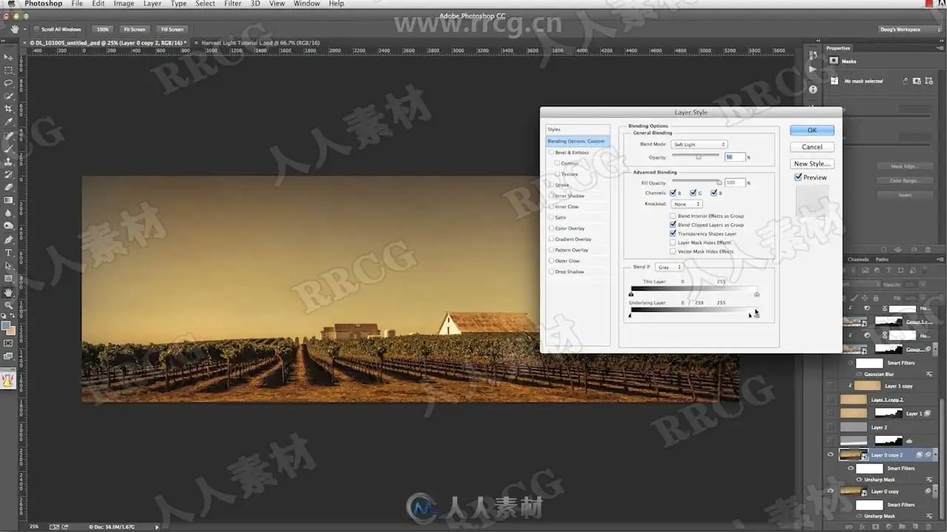Select the Type tool
The height and width of the screenshot is (532, 947).
point(9,253)
